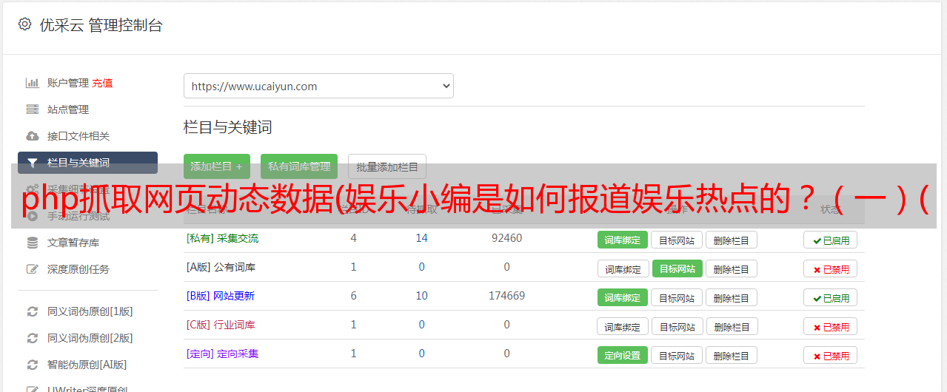Toggle 已禁用 status for 定向采集
The image size is (947, 392).
[x=831, y=355]
